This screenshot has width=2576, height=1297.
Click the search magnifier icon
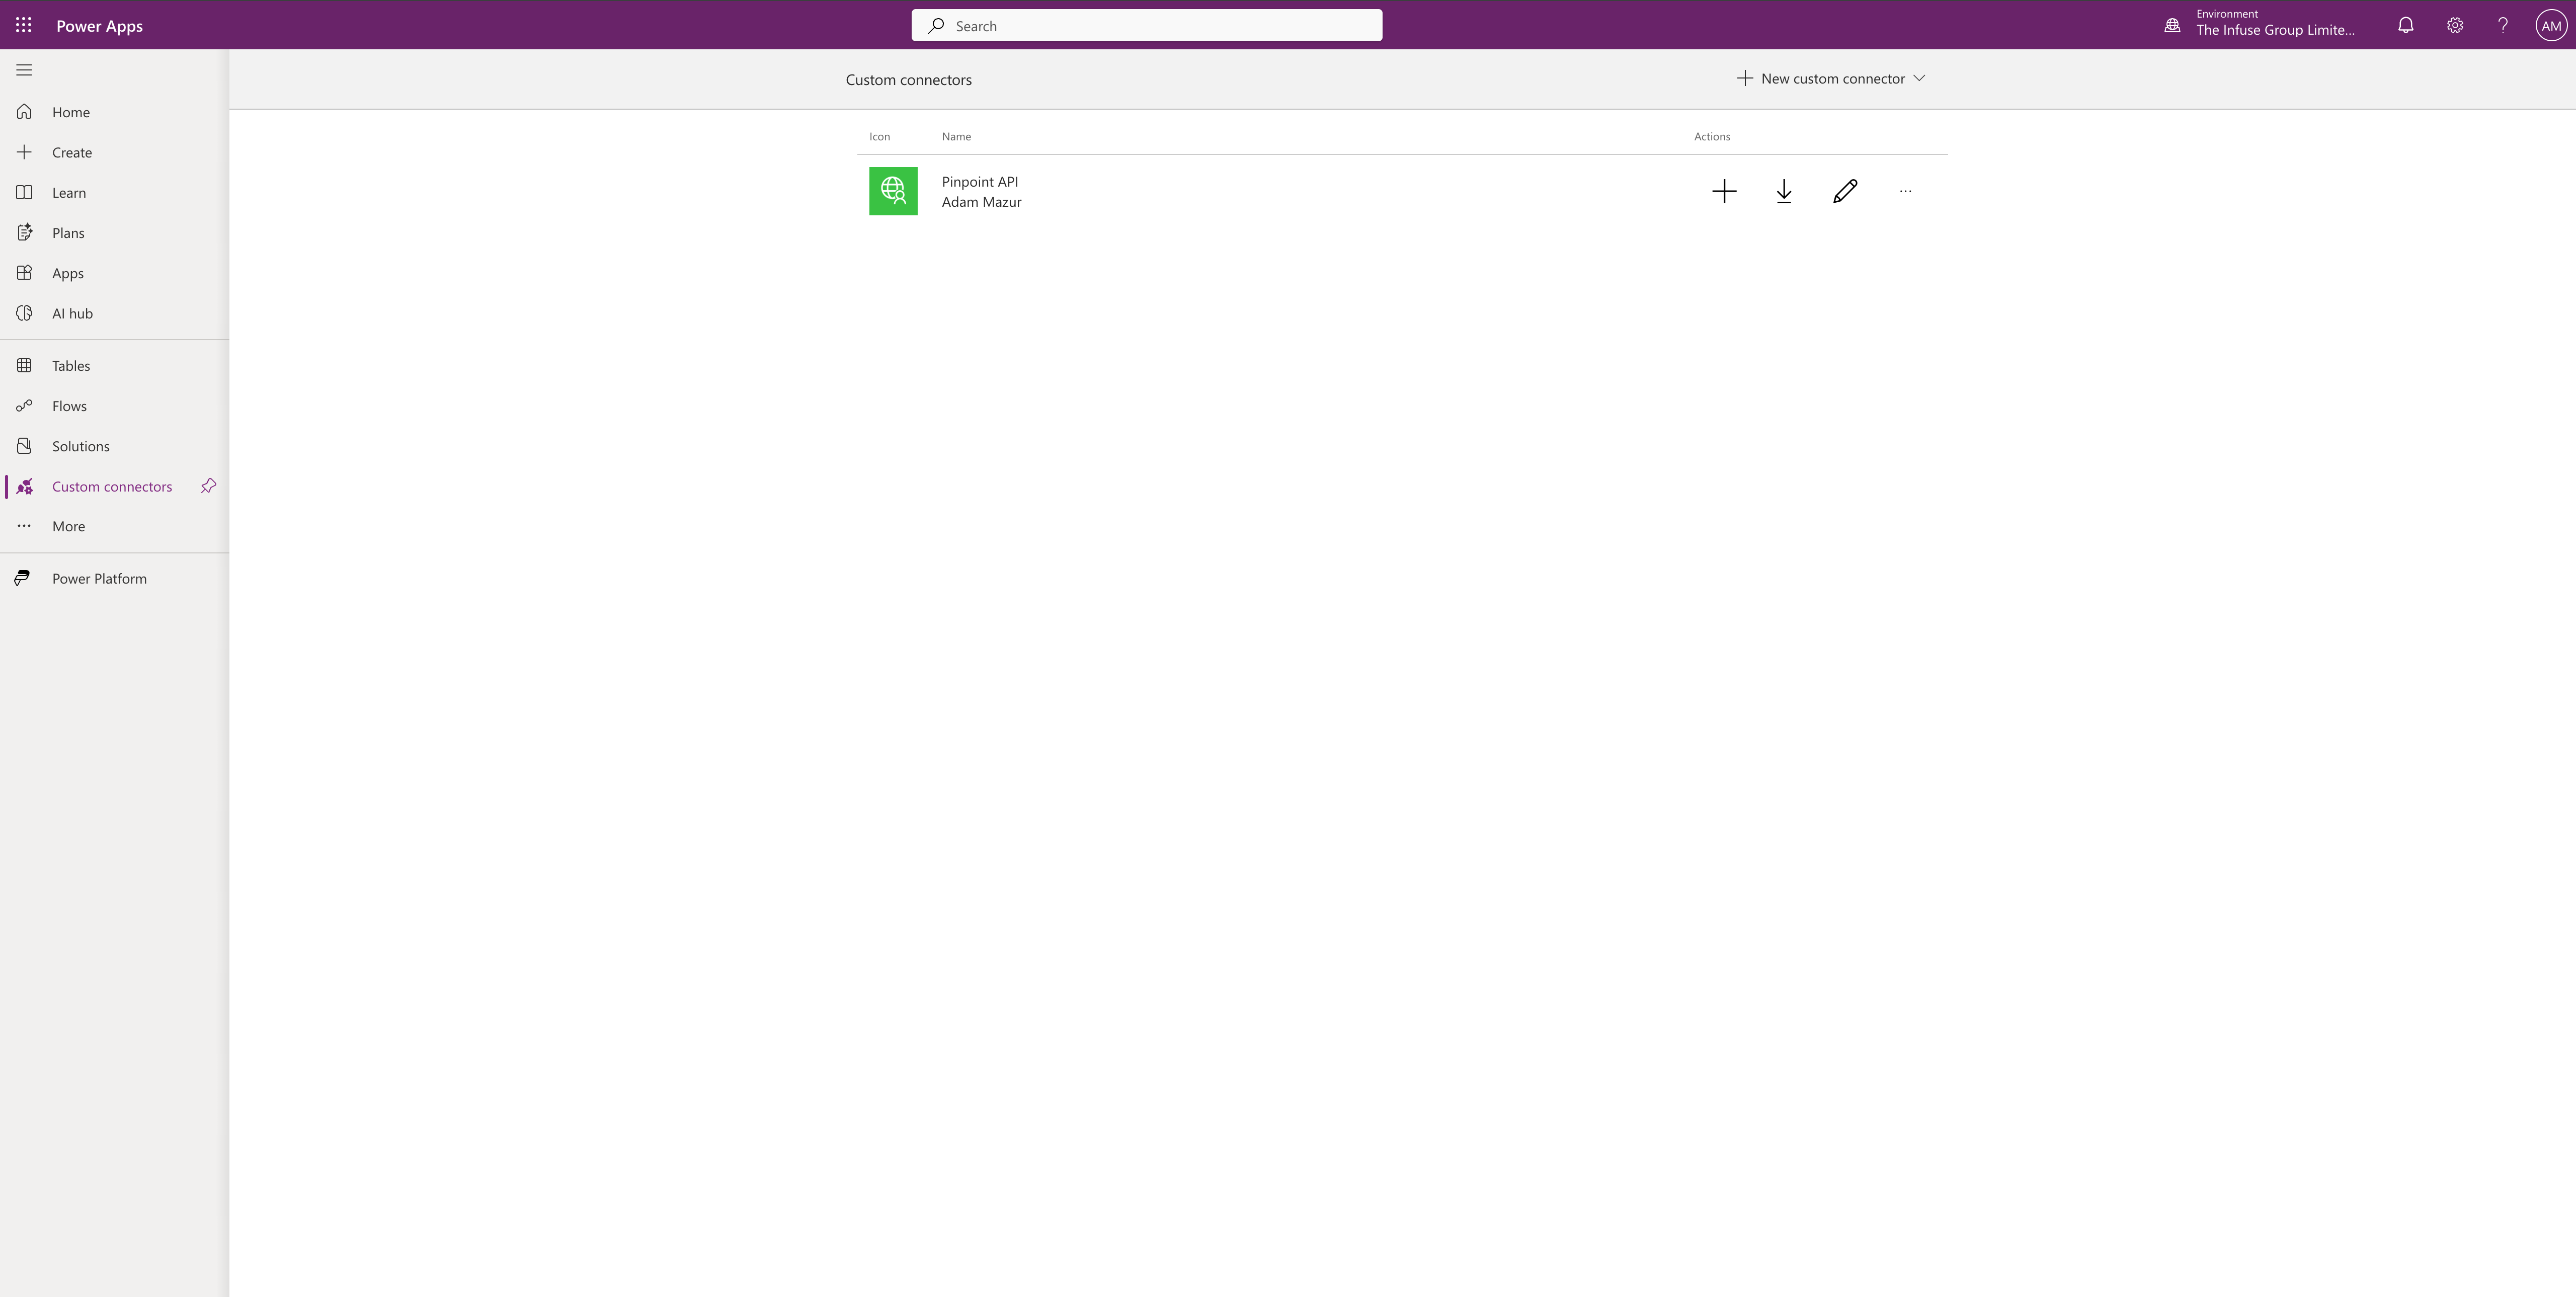(x=935, y=26)
